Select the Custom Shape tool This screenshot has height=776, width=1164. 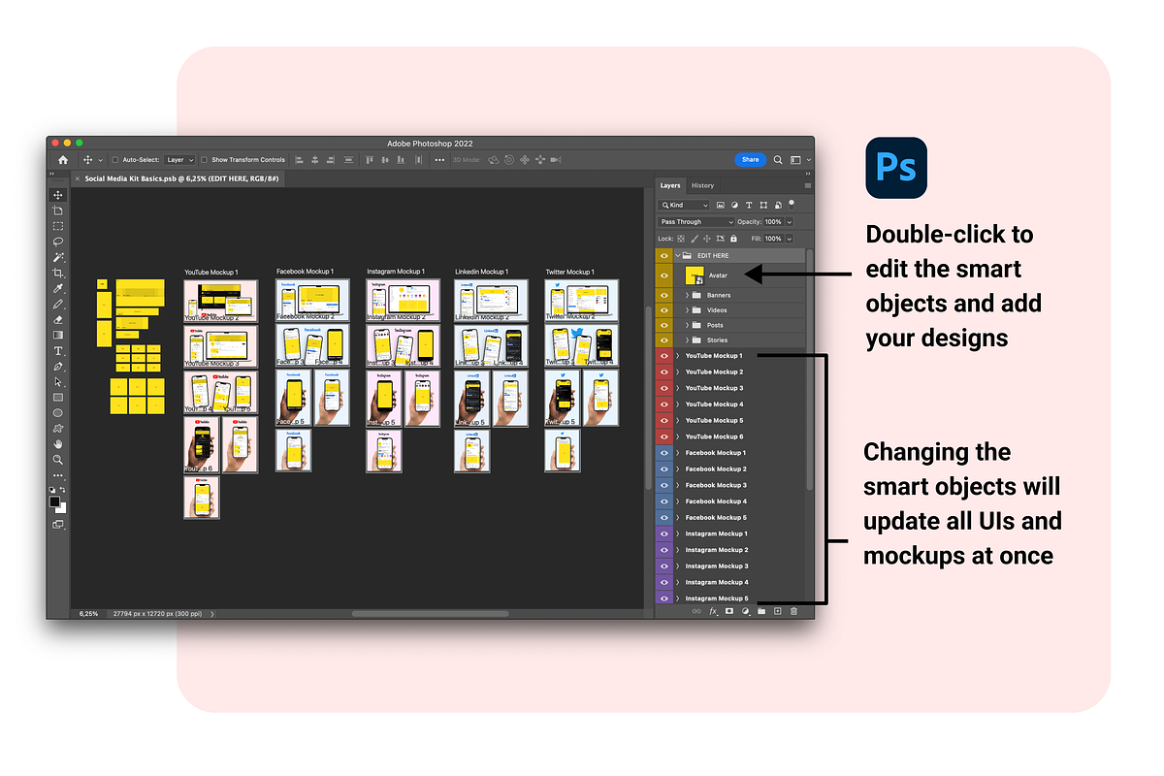click(x=58, y=429)
